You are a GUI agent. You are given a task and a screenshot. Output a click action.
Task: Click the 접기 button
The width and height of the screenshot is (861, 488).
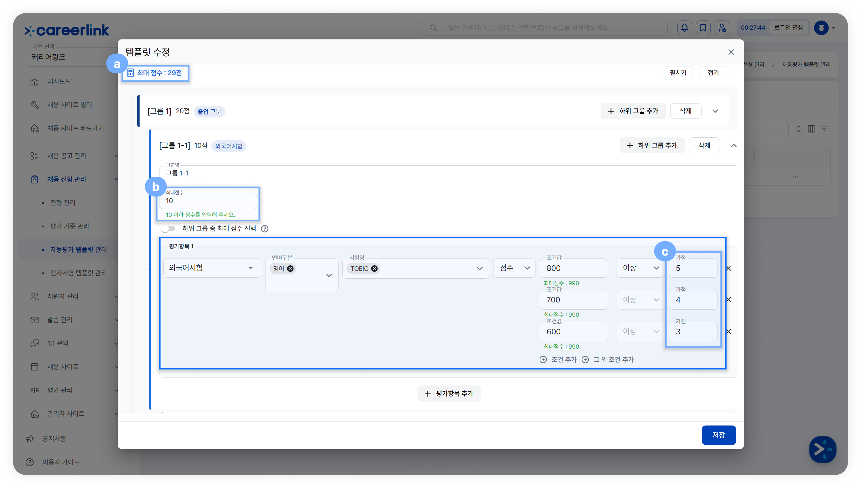[x=713, y=73]
